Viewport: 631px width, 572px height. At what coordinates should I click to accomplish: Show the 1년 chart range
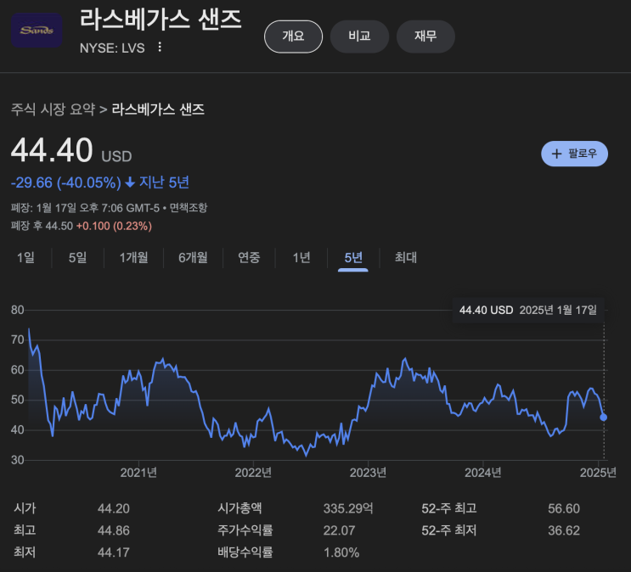(301, 257)
